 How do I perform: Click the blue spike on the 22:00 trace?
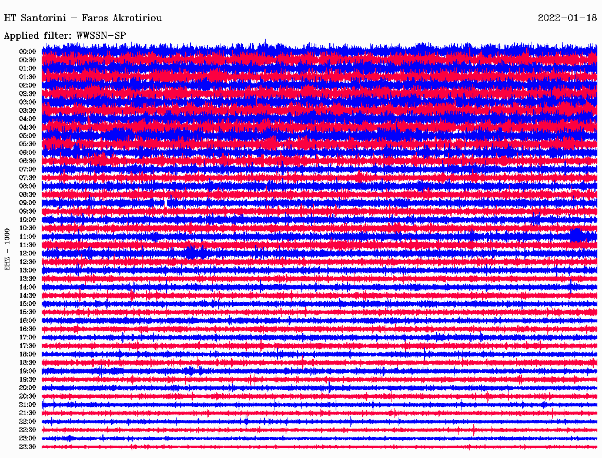click(x=246, y=422)
